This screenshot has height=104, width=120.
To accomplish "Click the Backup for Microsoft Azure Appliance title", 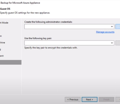I will coord(20,3).
